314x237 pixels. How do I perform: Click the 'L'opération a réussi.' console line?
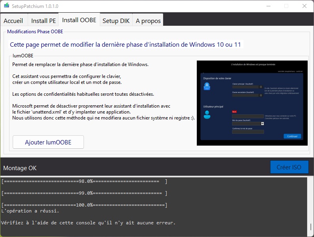tap(30, 211)
